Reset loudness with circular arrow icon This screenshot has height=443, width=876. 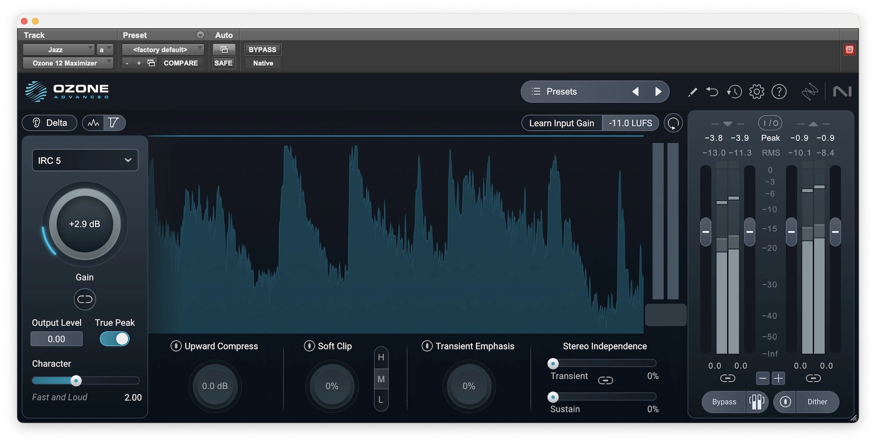coord(673,123)
